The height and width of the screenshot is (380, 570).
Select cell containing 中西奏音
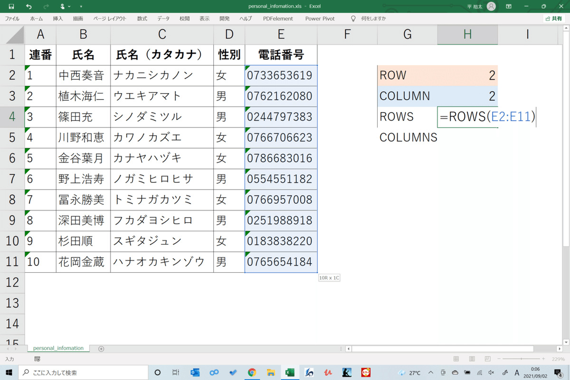click(83, 76)
